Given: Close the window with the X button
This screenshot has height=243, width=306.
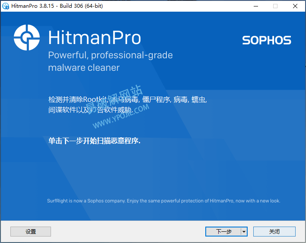Looking at the screenshot, I should pyautogui.click(x=295, y=6).
